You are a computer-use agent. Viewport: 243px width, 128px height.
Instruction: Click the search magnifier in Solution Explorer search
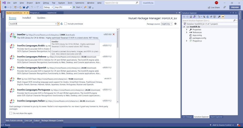[234, 20]
